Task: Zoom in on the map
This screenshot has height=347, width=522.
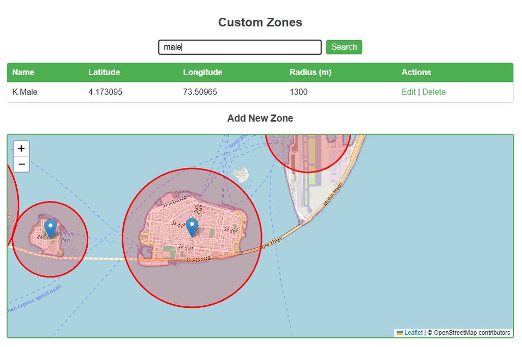Action: [21, 148]
